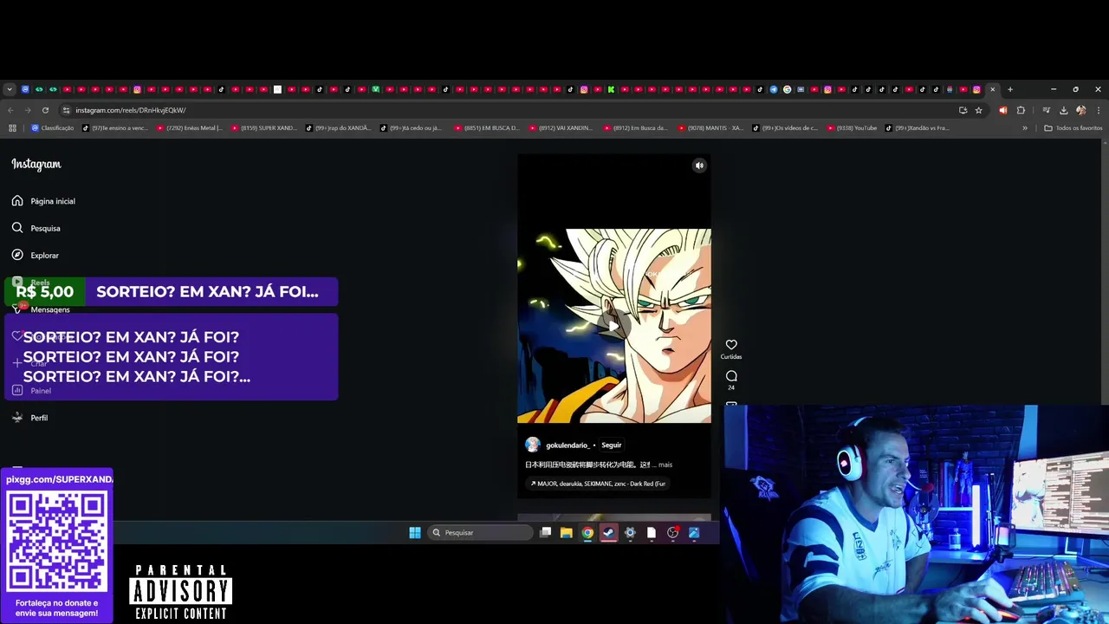Open the 'SUPER XAND...' bookmark
Viewport: 1109px width, 624px height.
click(263, 128)
